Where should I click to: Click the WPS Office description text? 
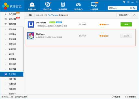pyautogui.click(x=51, y=26)
